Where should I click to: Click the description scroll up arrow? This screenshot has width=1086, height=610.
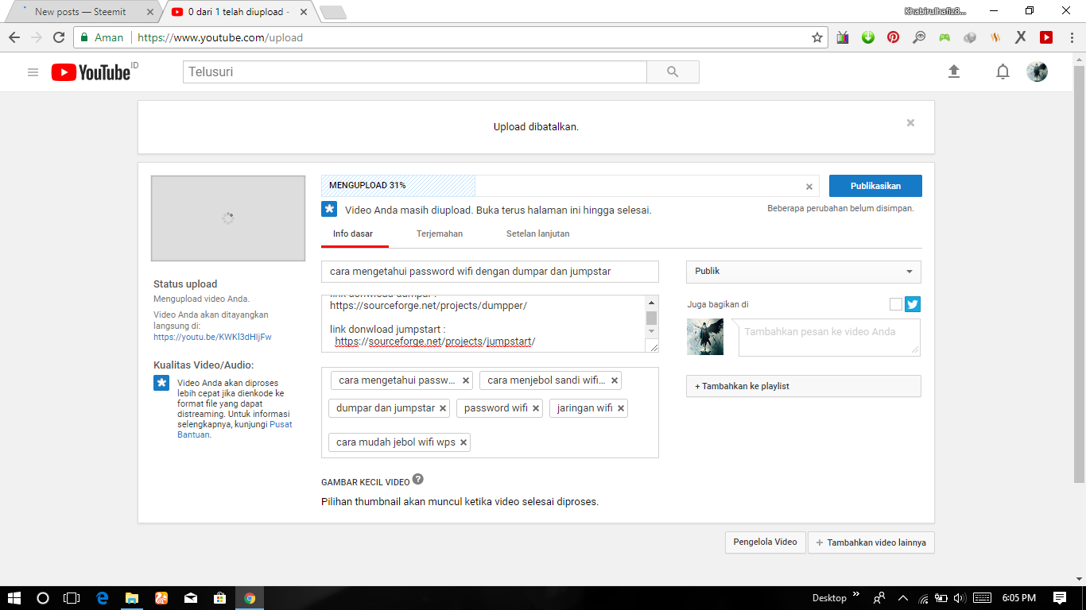coord(652,303)
